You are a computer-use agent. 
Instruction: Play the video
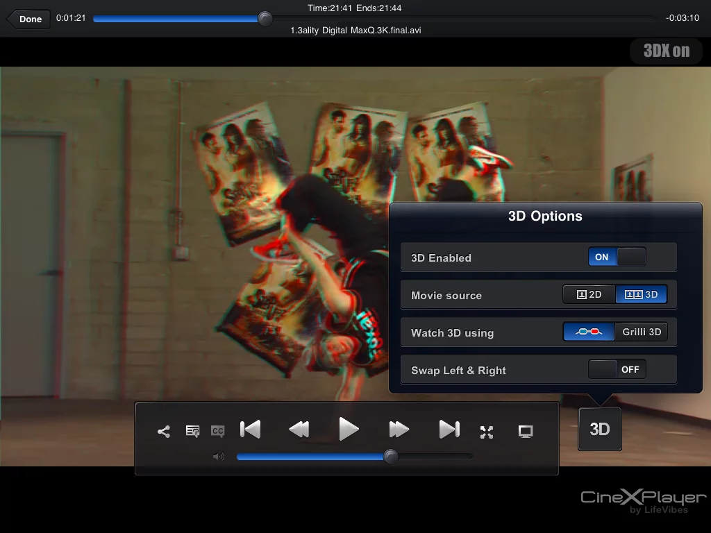pyautogui.click(x=349, y=429)
